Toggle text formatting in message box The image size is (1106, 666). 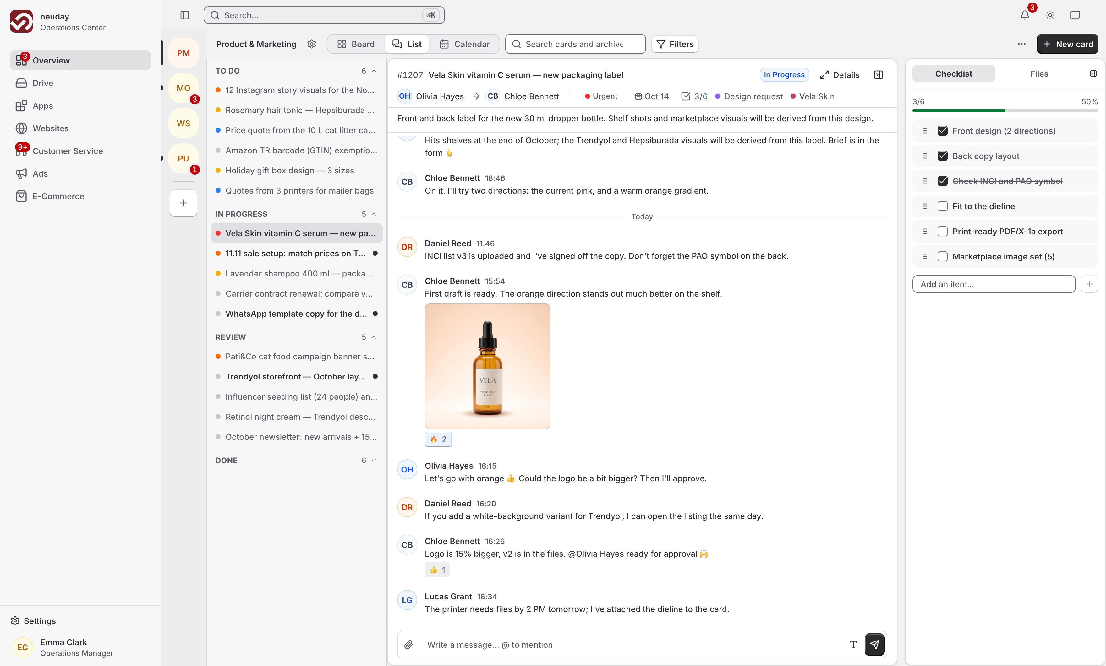(853, 645)
